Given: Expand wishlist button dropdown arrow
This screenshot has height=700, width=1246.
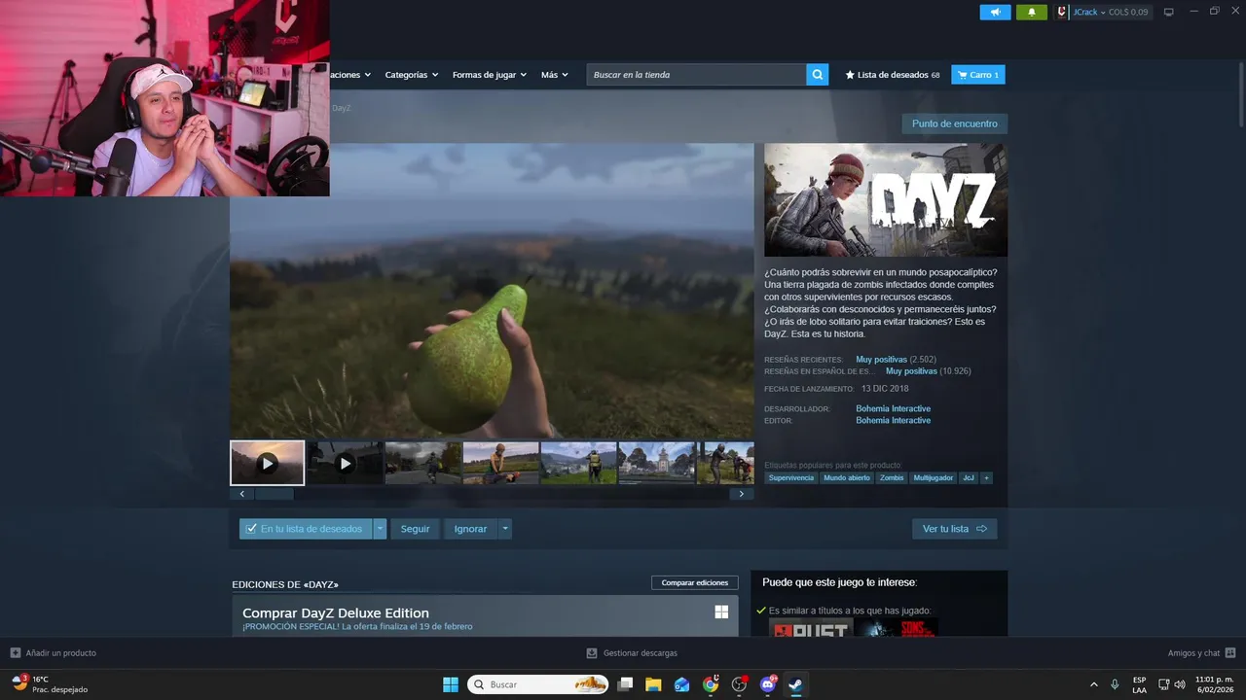Looking at the screenshot, I should (x=380, y=529).
